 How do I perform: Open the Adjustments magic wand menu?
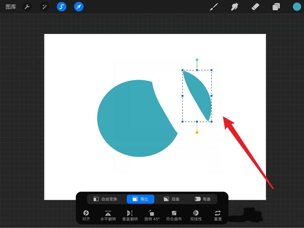[44, 7]
